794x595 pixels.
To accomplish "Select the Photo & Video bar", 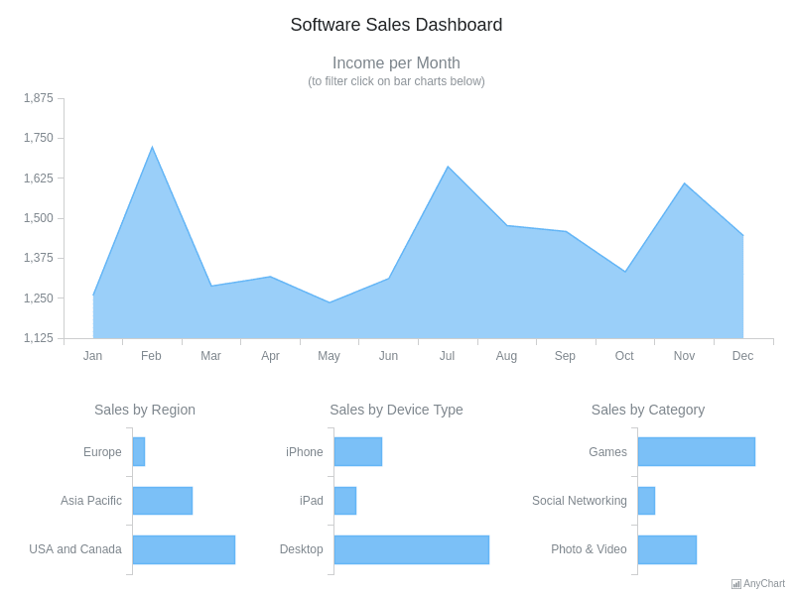I will click(x=667, y=548).
